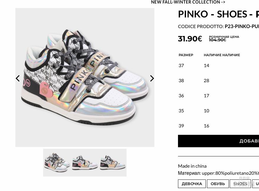Screen dimensions: 259x191
Task: Click the main sneaker product image
Action: click(x=85, y=77)
